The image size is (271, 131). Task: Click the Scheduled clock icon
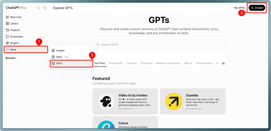click(7, 36)
